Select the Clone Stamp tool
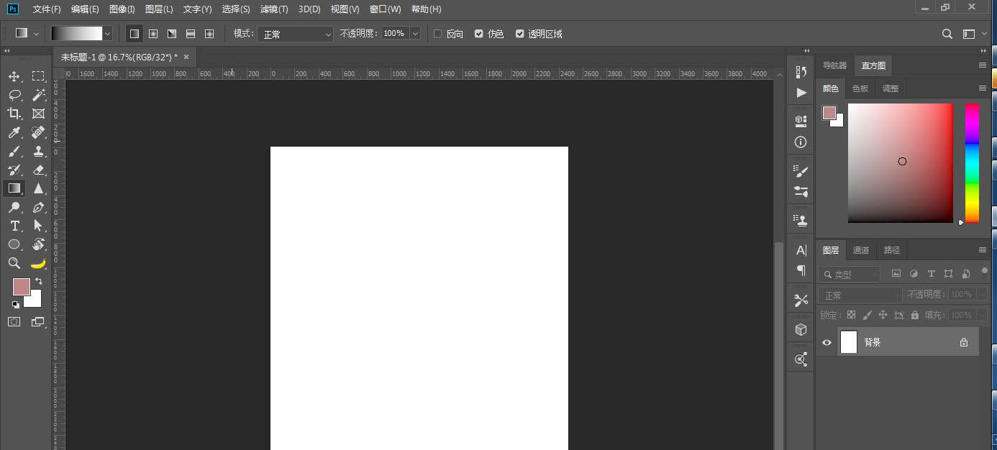This screenshot has height=450, width=997. 38,151
